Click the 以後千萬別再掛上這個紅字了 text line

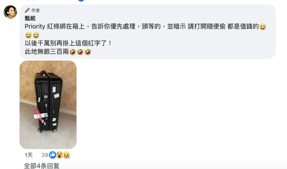(x=68, y=43)
